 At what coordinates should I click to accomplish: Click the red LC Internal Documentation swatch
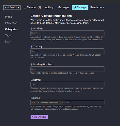point(32,103)
